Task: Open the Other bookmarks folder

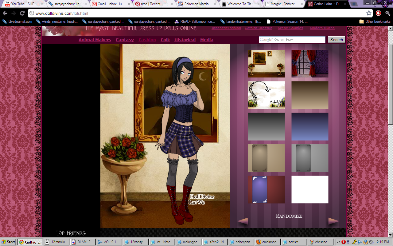Action: pos(375,22)
